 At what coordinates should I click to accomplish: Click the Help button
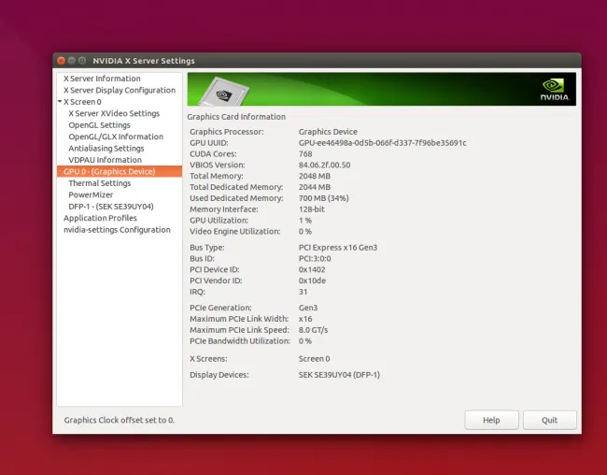pos(491,420)
